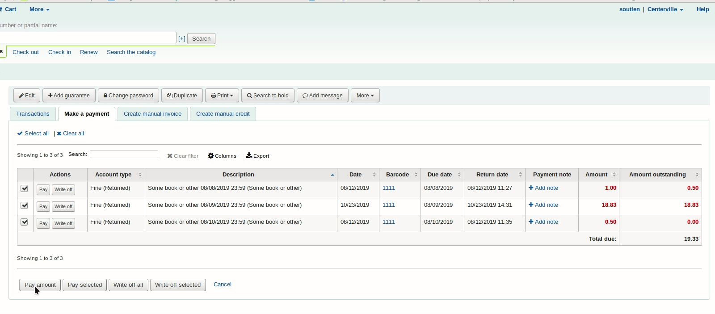Screen dimensions: 715x314
Task: Open the Columns gear settings
Action: pos(222,156)
